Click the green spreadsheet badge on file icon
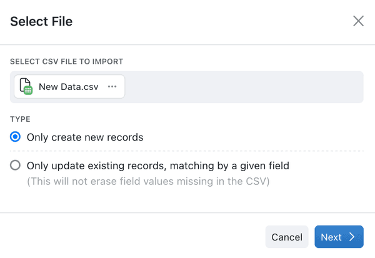The width and height of the screenshot is (375, 258). pos(28,90)
